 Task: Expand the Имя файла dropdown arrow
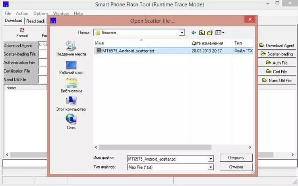(x=211, y=159)
